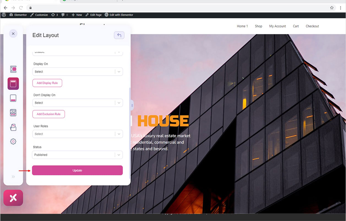Image resolution: width=346 pixels, height=221 pixels.
Task: Open the image template icon in the sidebar
Action: (x=13, y=112)
